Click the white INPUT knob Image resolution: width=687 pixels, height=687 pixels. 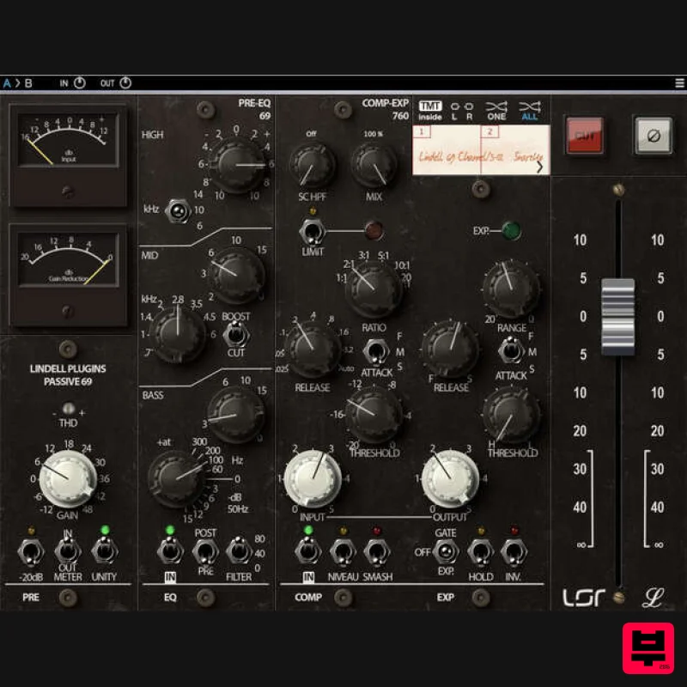coord(313,479)
